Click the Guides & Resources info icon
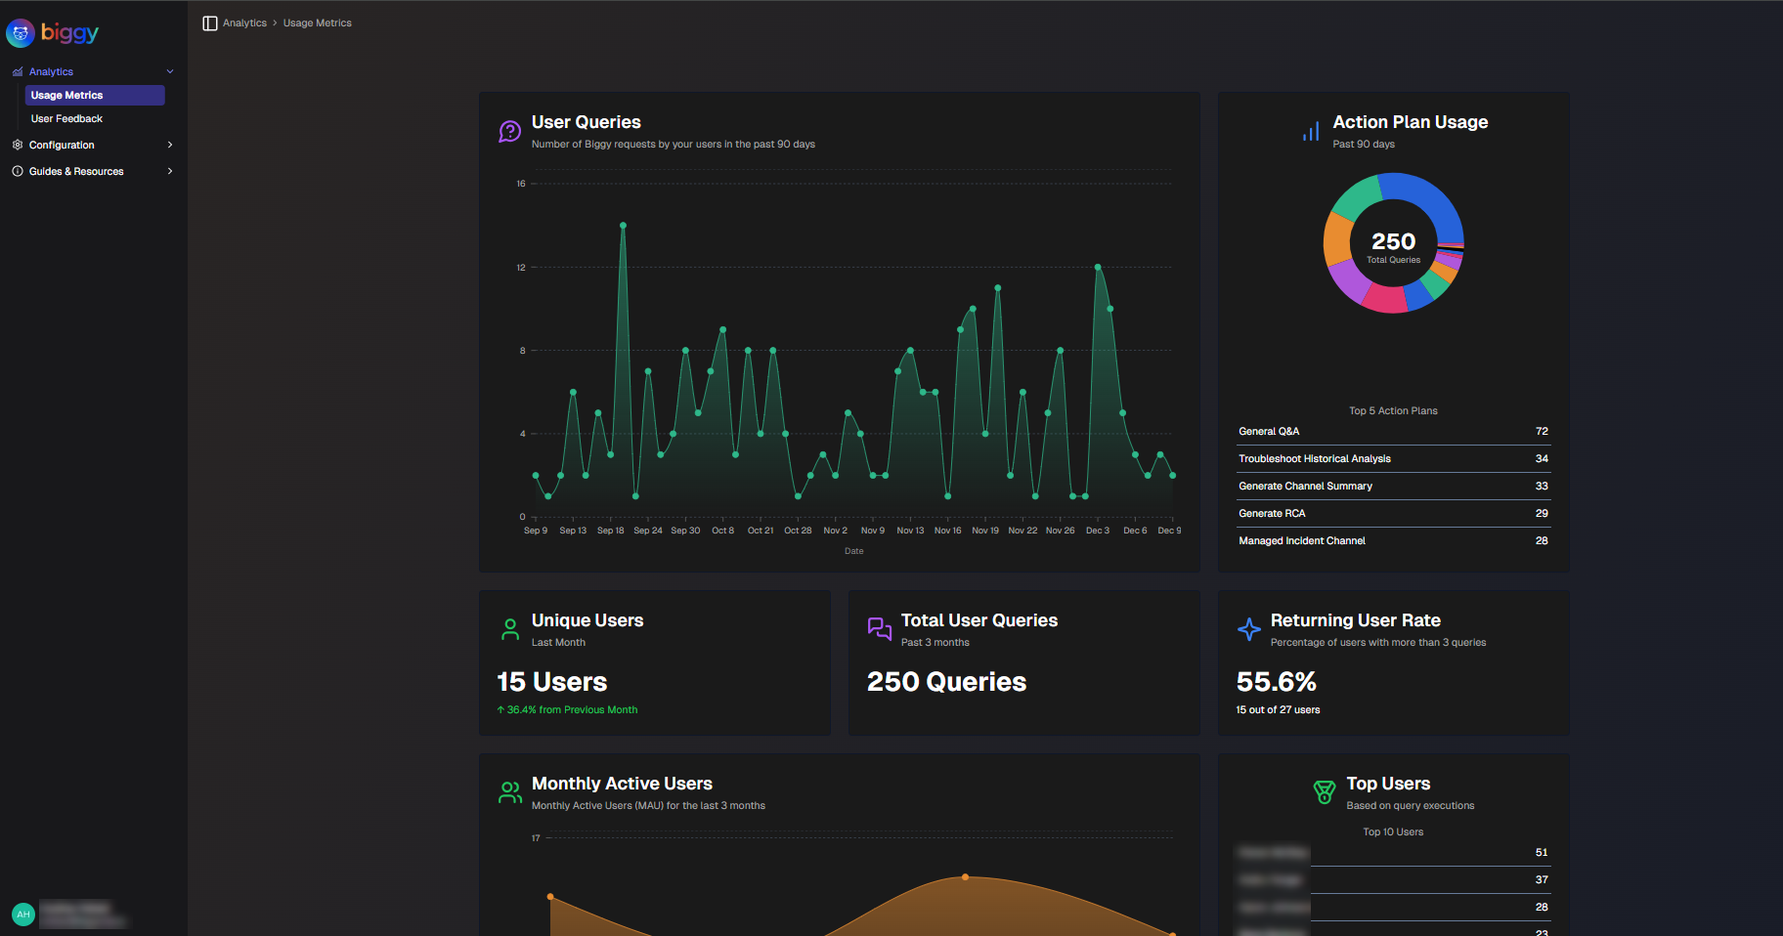The height and width of the screenshot is (936, 1783). [18, 171]
